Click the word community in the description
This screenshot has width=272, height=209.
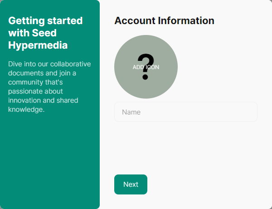27,82
